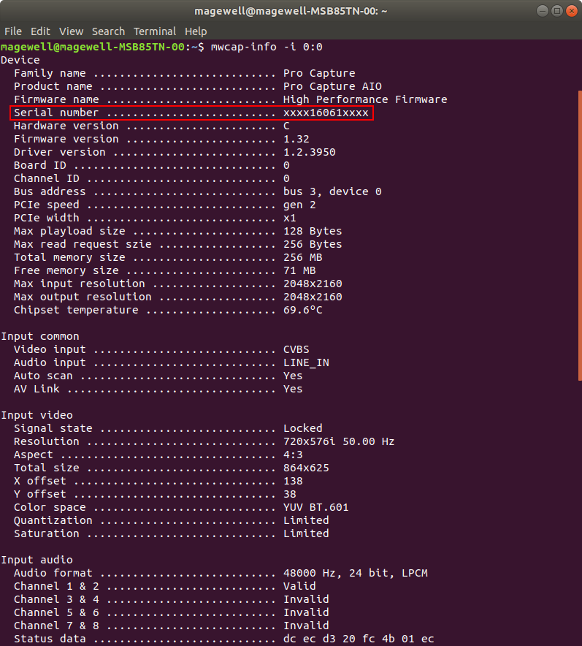Click the Family name value Pro Capture
Screen dimensions: 582x646
click(x=319, y=73)
